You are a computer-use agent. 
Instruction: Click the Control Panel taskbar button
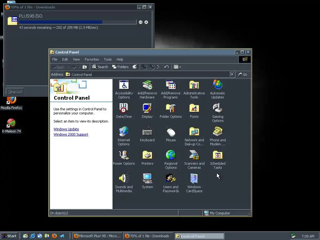199,236
